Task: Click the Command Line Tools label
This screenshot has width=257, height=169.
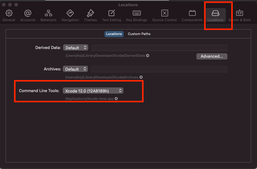Action: pos(39,91)
